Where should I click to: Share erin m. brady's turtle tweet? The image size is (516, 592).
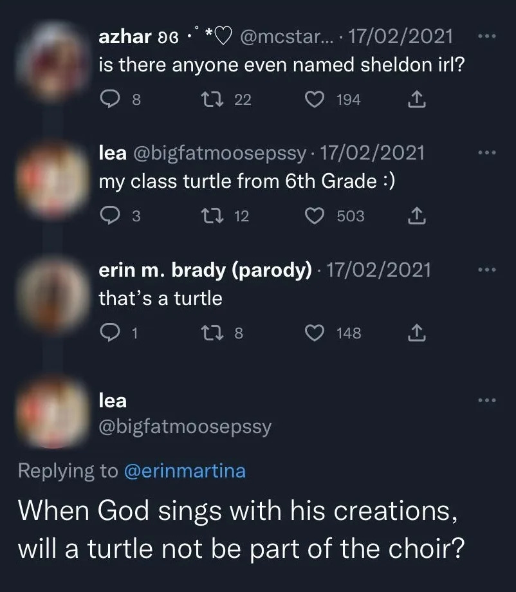pyautogui.click(x=416, y=333)
